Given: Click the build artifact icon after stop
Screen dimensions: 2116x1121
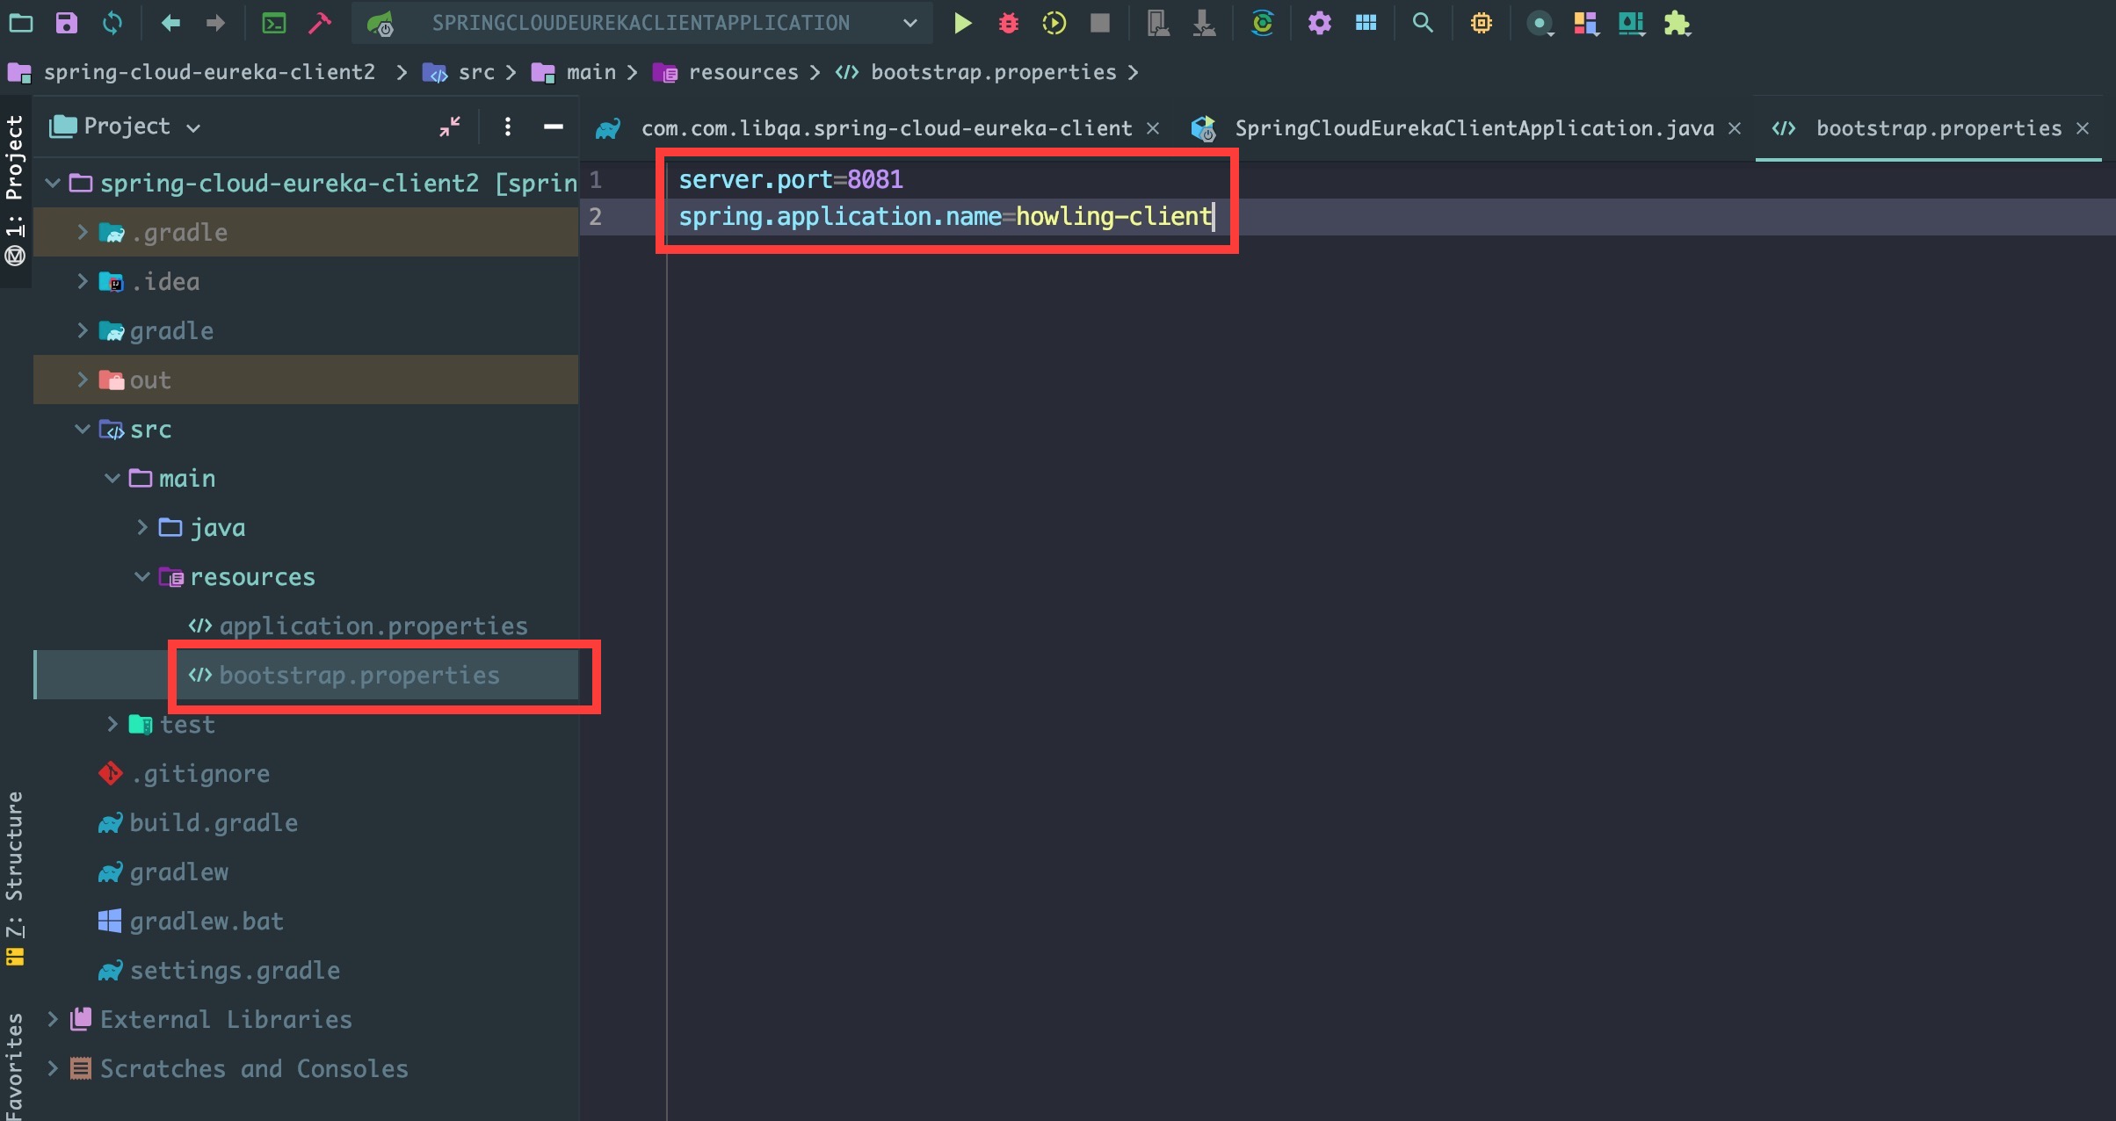Looking at the screenshot, I should pos(1158,23).
